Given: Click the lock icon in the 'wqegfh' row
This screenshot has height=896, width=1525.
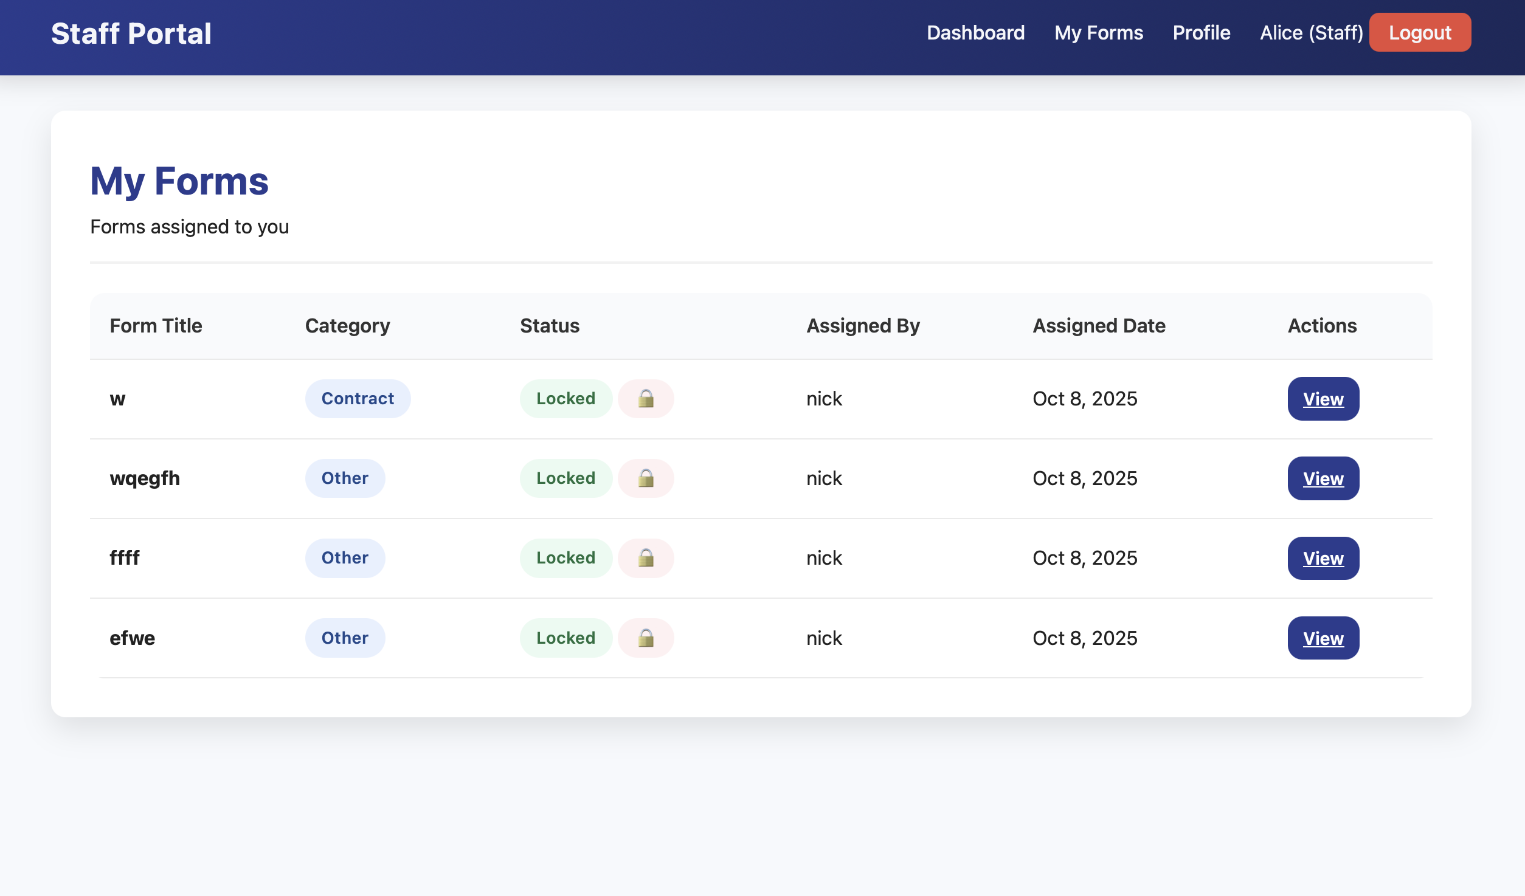Looking at the screenshot, I should pos(646,478).
